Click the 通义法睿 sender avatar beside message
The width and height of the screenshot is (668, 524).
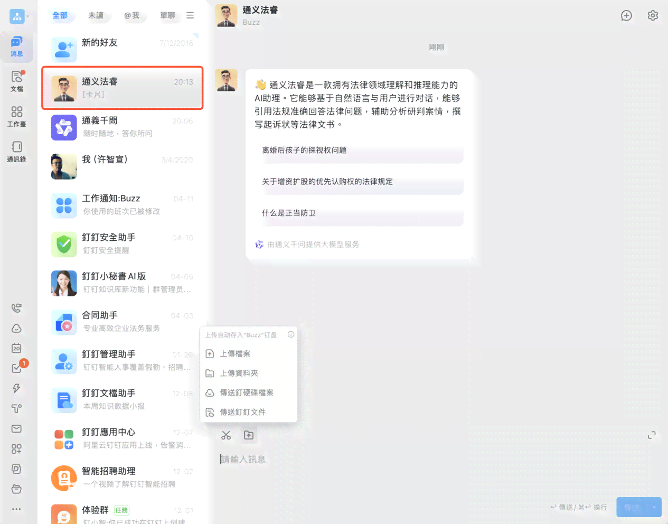pos(226,80)
